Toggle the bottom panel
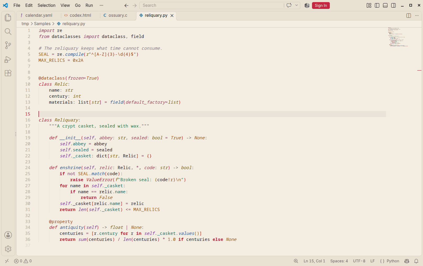This screenshot has height=266, width=423. 385,5
